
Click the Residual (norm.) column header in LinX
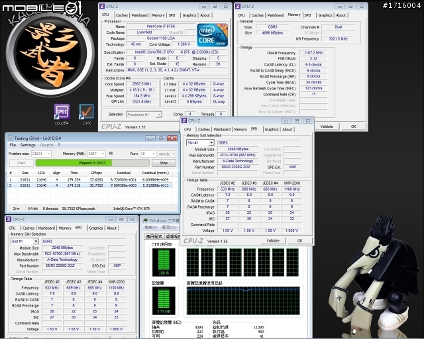click(x=155, y=173)
